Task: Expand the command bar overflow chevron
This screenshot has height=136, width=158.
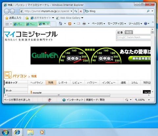Action: pos(153,22)
